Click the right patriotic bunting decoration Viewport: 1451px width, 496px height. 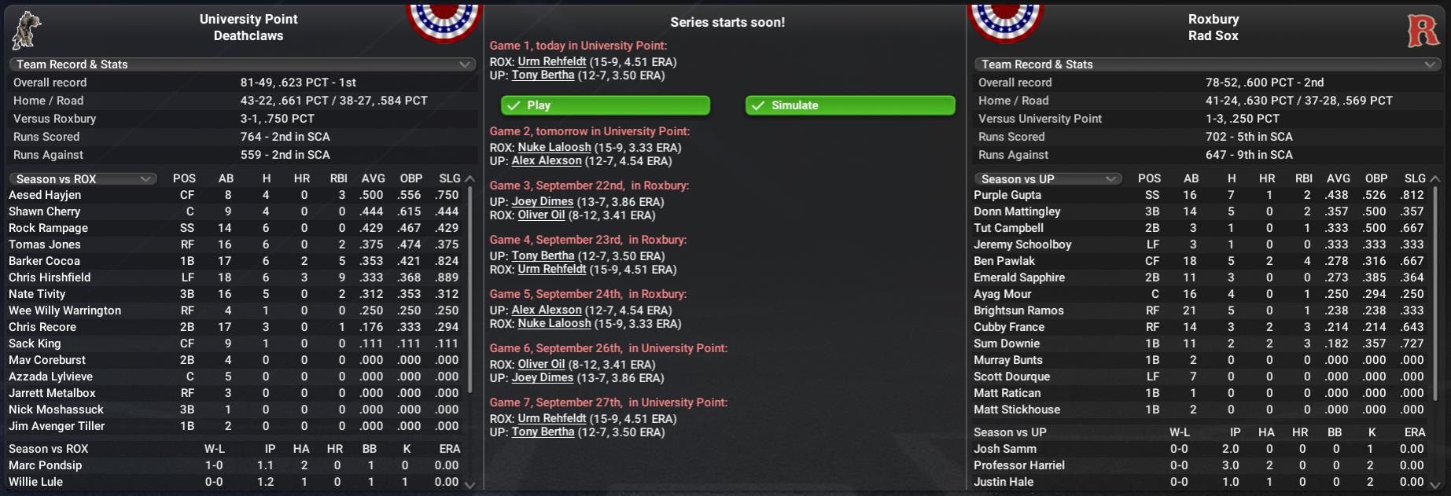(1005, 21)
